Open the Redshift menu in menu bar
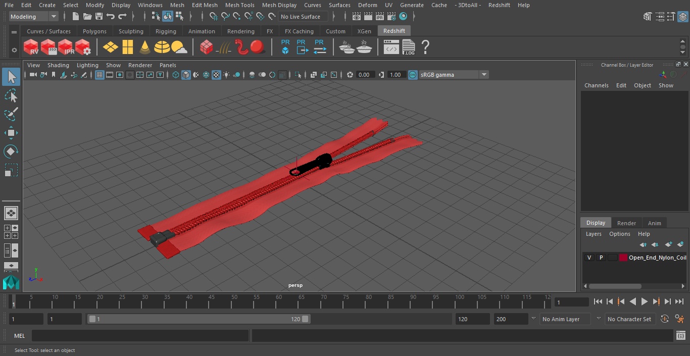The height and width of the screenshot is (356, 690). tap(499, 5)
